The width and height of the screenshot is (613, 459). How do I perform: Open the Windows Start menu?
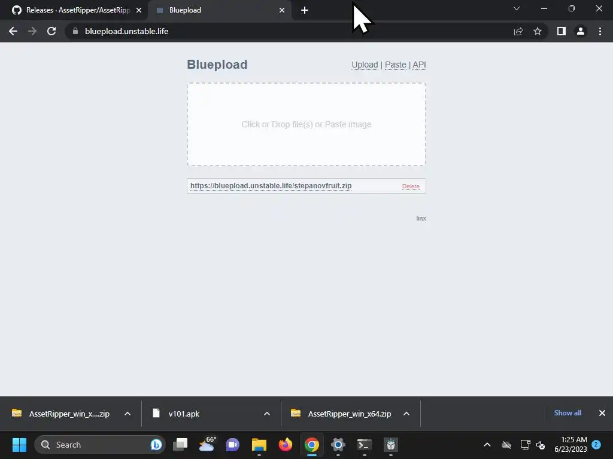[19, 445]
